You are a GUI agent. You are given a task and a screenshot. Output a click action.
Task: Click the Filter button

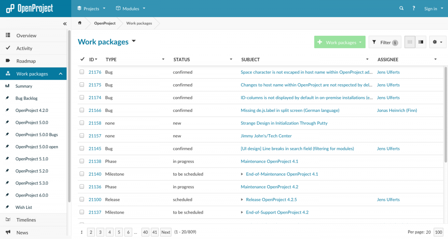385,43
